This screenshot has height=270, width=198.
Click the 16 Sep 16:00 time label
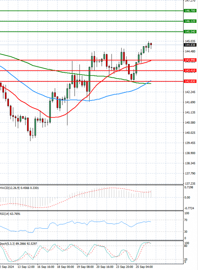(x=45, y=267)
